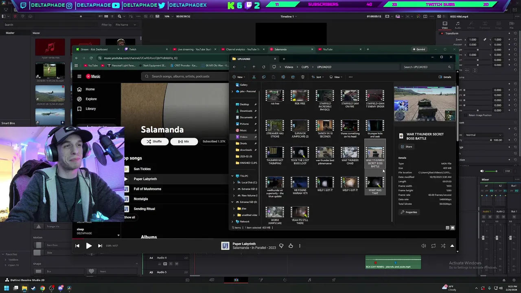Go to Home in YouTube Music sidebar

[x=86, y=89]
